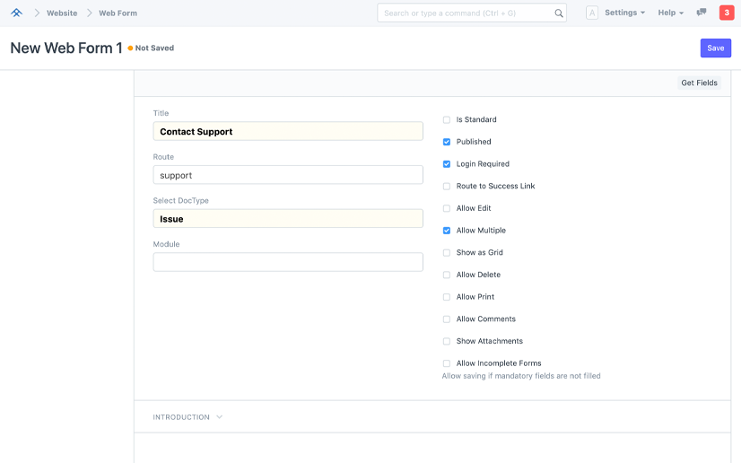The image size is (741, 463).
Task: Open the notifications badge showing 3
Action: click(726, 13)
